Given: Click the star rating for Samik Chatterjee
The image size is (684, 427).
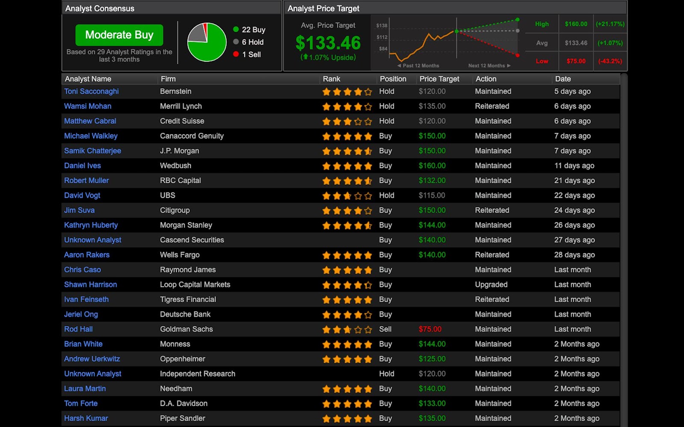Looking at the screenshot, I should click(347, 151).
